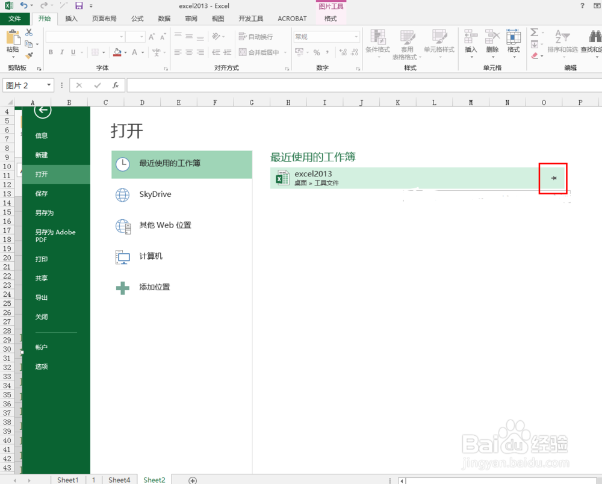Toggle Underline formatting button
602x484 pixels.
[73, 52]
